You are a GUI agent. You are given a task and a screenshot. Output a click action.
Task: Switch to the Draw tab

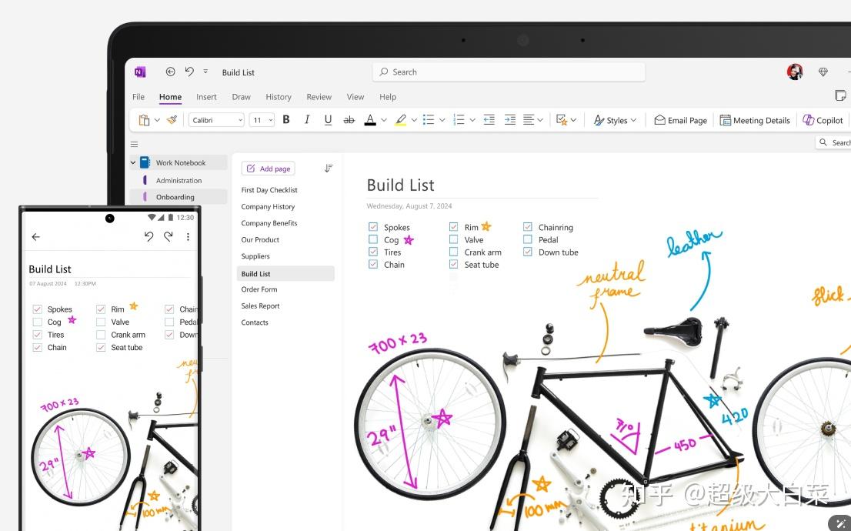coord(241,97)
